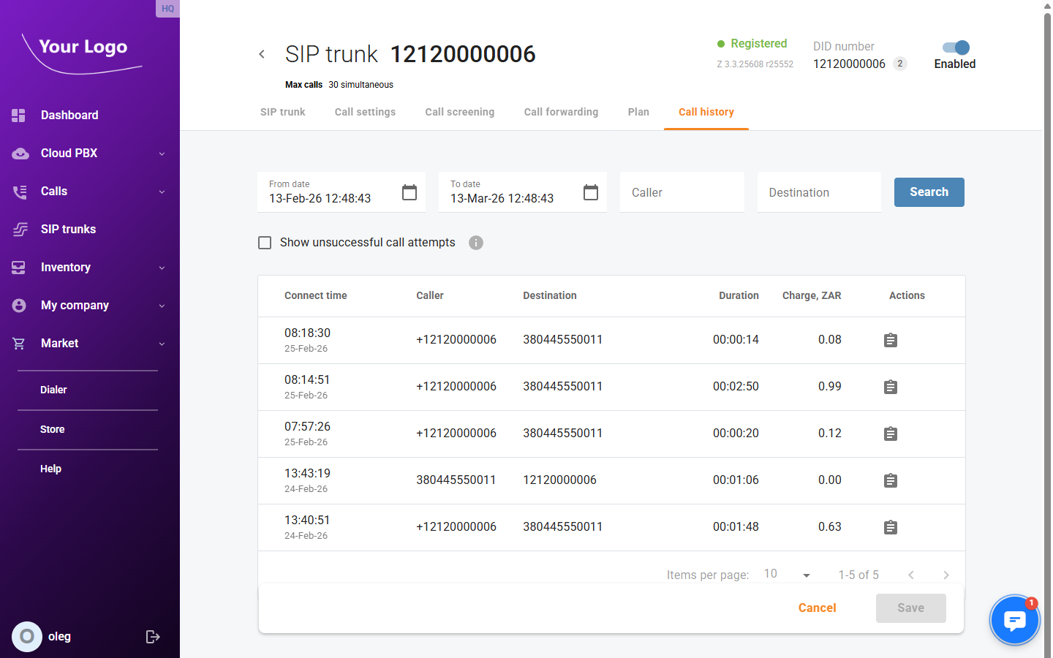1053x658 pixels.
Task: Go back using the arrow beside SIP trunk
Action: pos(262,54)
